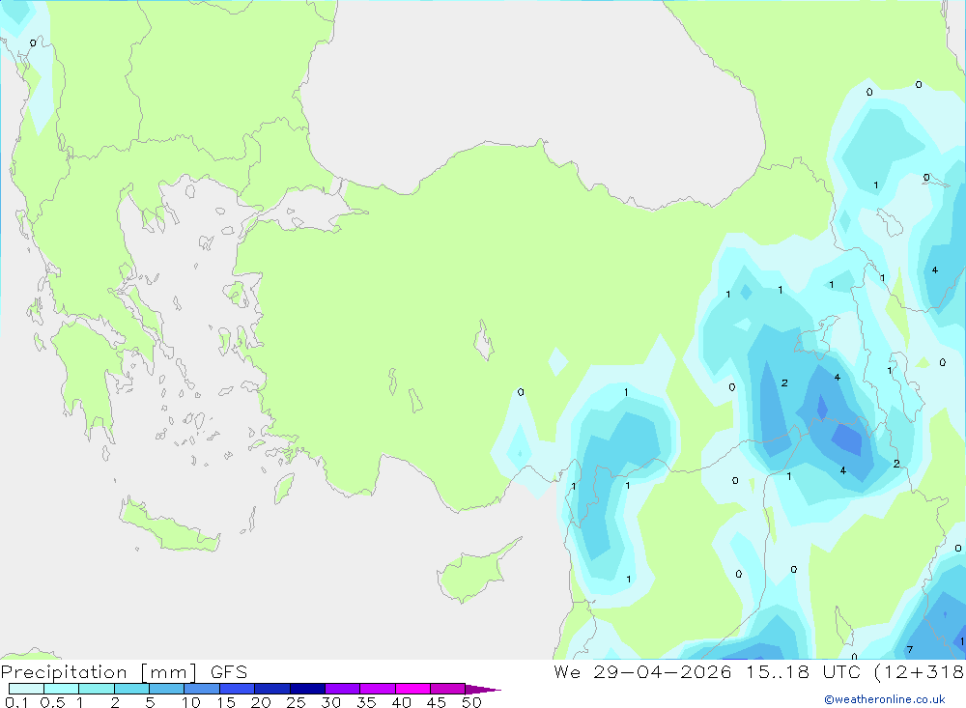Click the '10' legend label
This screenshot has width=966, height=708.
click(x=191, y=702)
